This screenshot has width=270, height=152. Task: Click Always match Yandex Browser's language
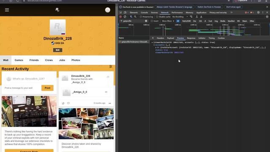tap(174, 7)
